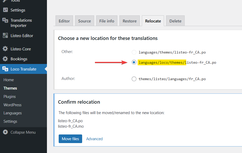Open Languages in Loco submenu
Viewport: 242px width, 153px height.
click(x=13, y=113)
